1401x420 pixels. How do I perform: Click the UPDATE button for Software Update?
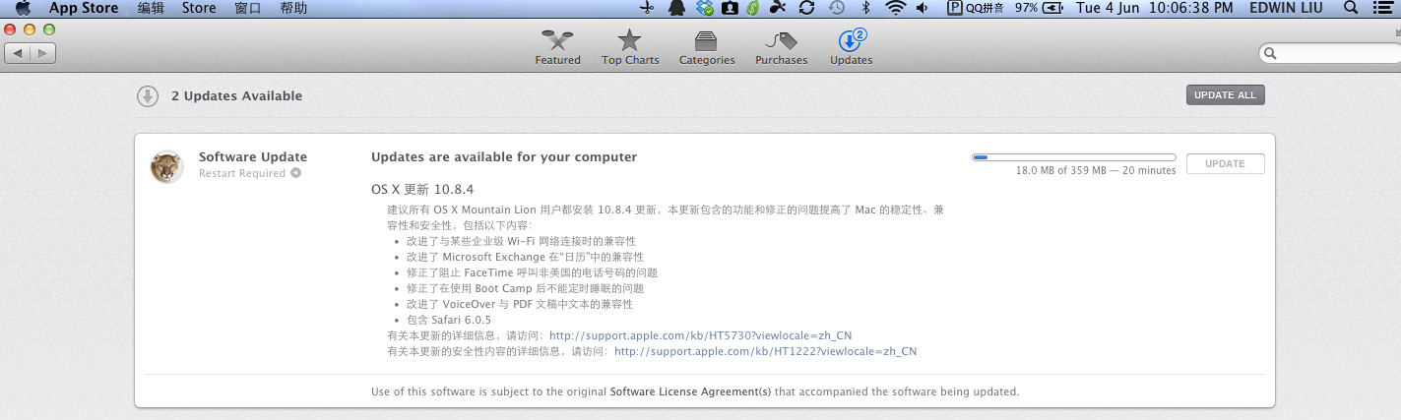(1225, 164)
